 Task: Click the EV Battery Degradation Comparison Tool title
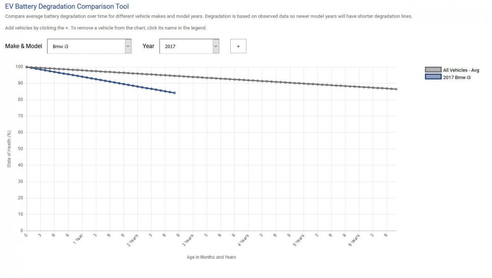67,7
